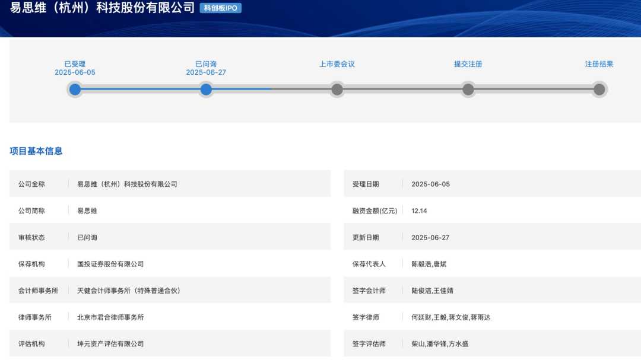Click the law firm 北京市君合律师事务所

tap(110, 317)
